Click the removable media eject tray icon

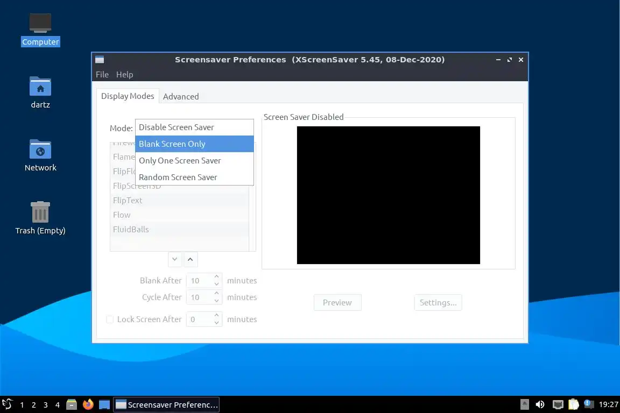pos(525,404)
